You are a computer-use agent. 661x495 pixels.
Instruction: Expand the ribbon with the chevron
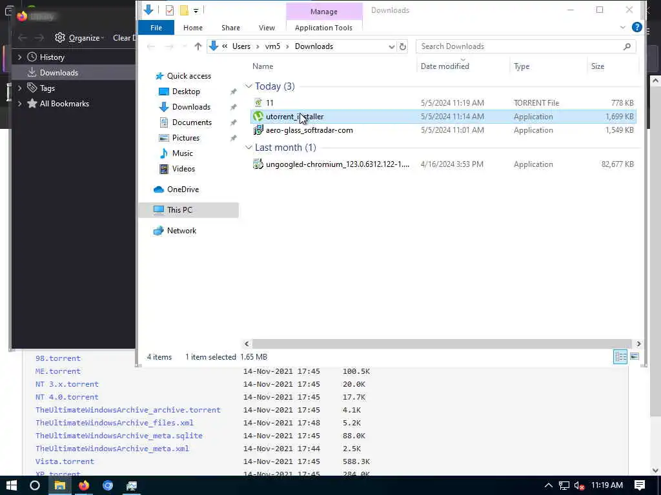pos(623,27)
